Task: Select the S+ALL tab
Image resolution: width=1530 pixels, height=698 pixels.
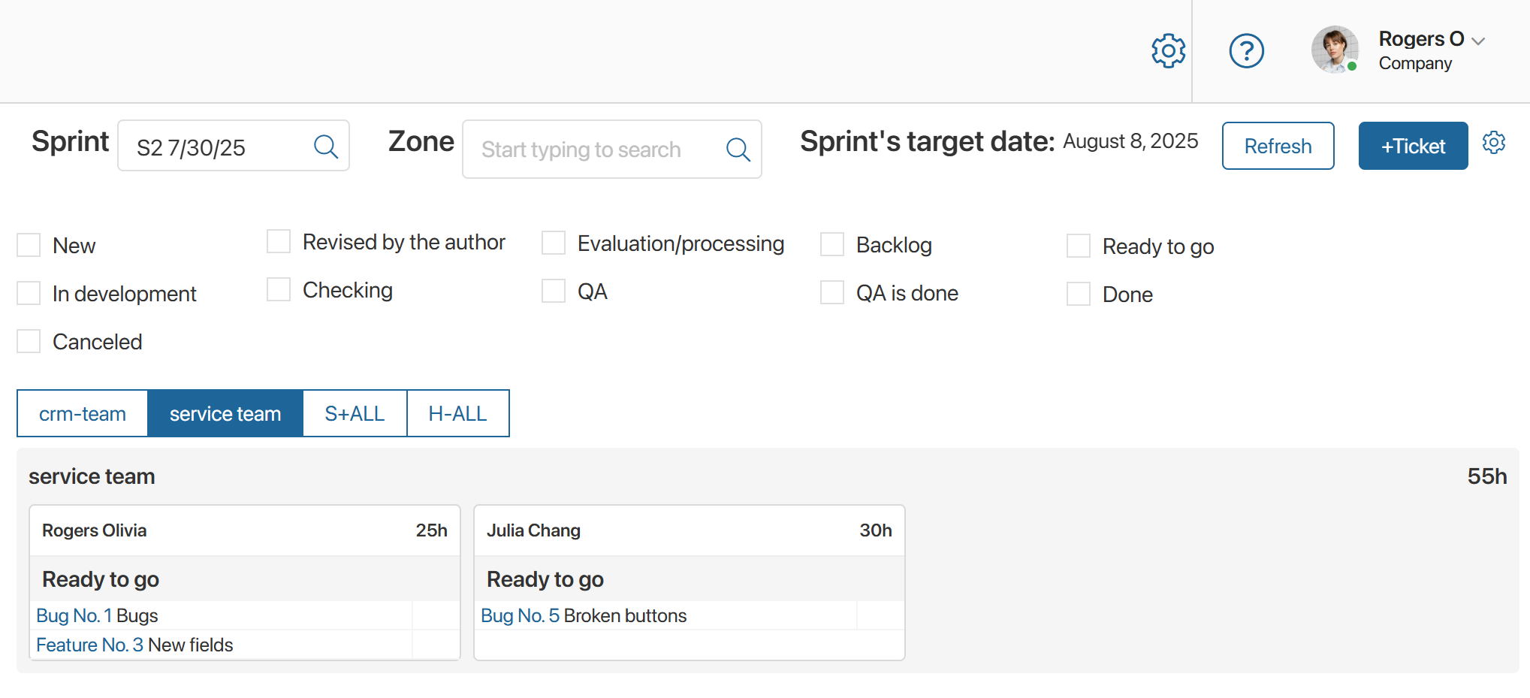Action: point(355,413)
